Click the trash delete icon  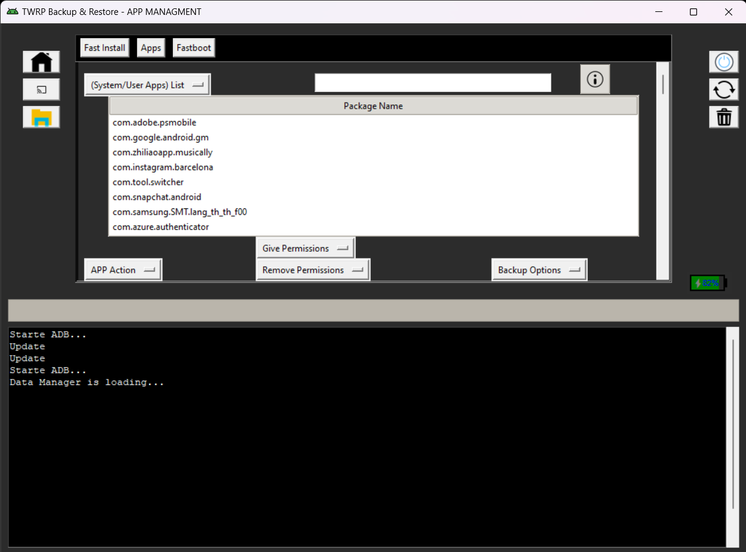[723, 116]
